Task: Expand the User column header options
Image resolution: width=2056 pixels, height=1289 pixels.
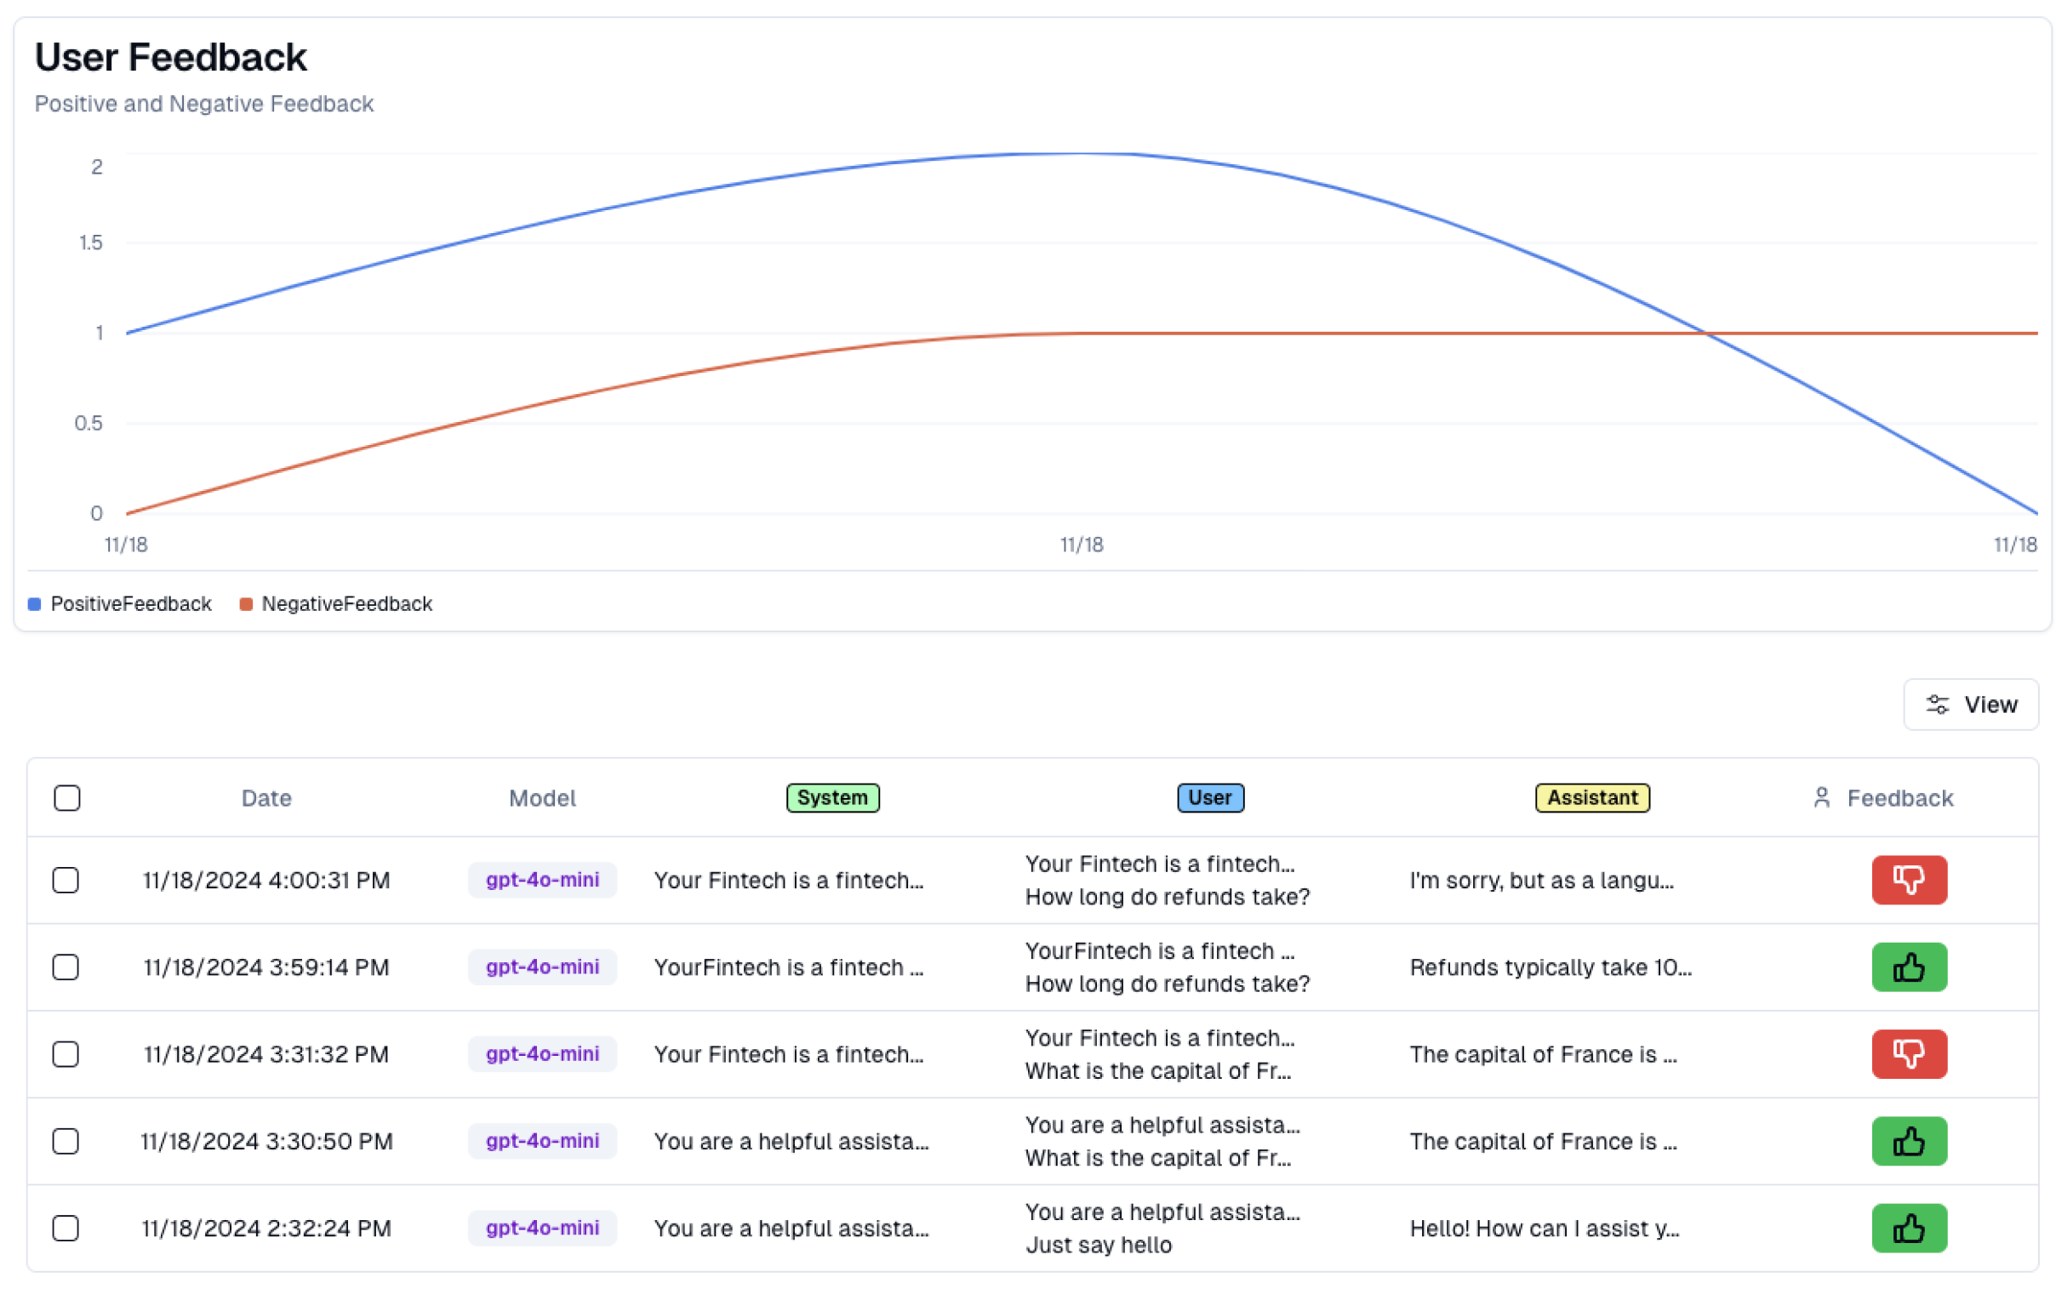Action: (1207, 796)
